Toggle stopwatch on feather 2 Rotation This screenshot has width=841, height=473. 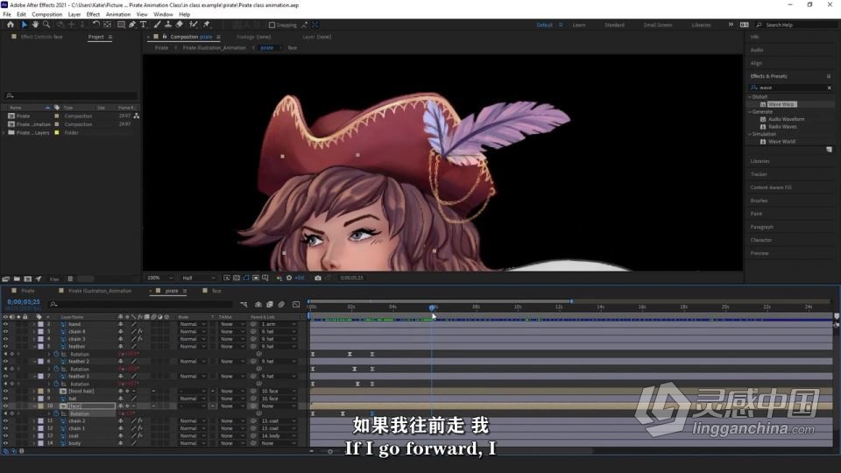56,369
